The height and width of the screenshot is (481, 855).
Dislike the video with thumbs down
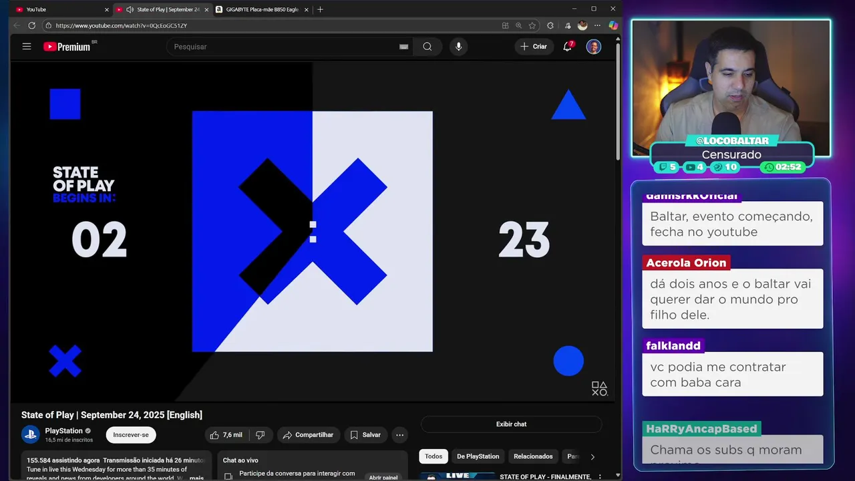pos(261,435)
